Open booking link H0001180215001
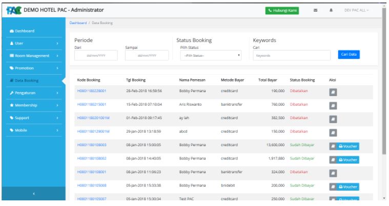 point(92,104)
